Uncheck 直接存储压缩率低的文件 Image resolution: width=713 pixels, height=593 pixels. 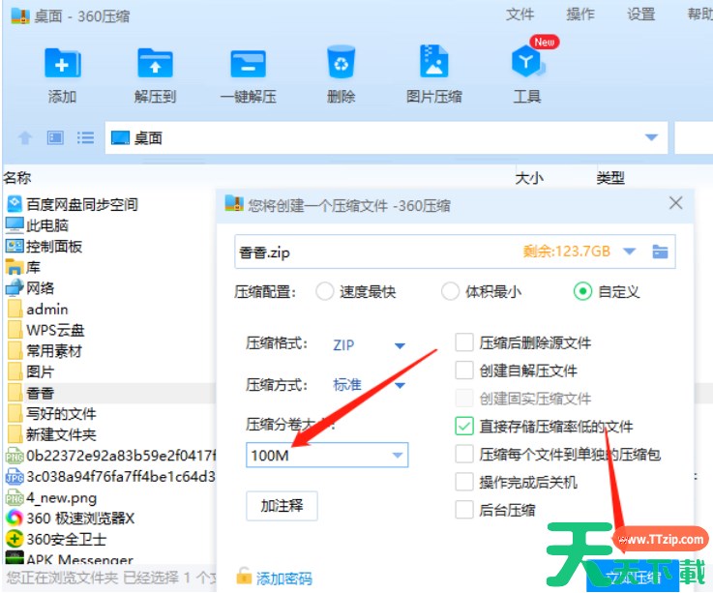(464, 426)
